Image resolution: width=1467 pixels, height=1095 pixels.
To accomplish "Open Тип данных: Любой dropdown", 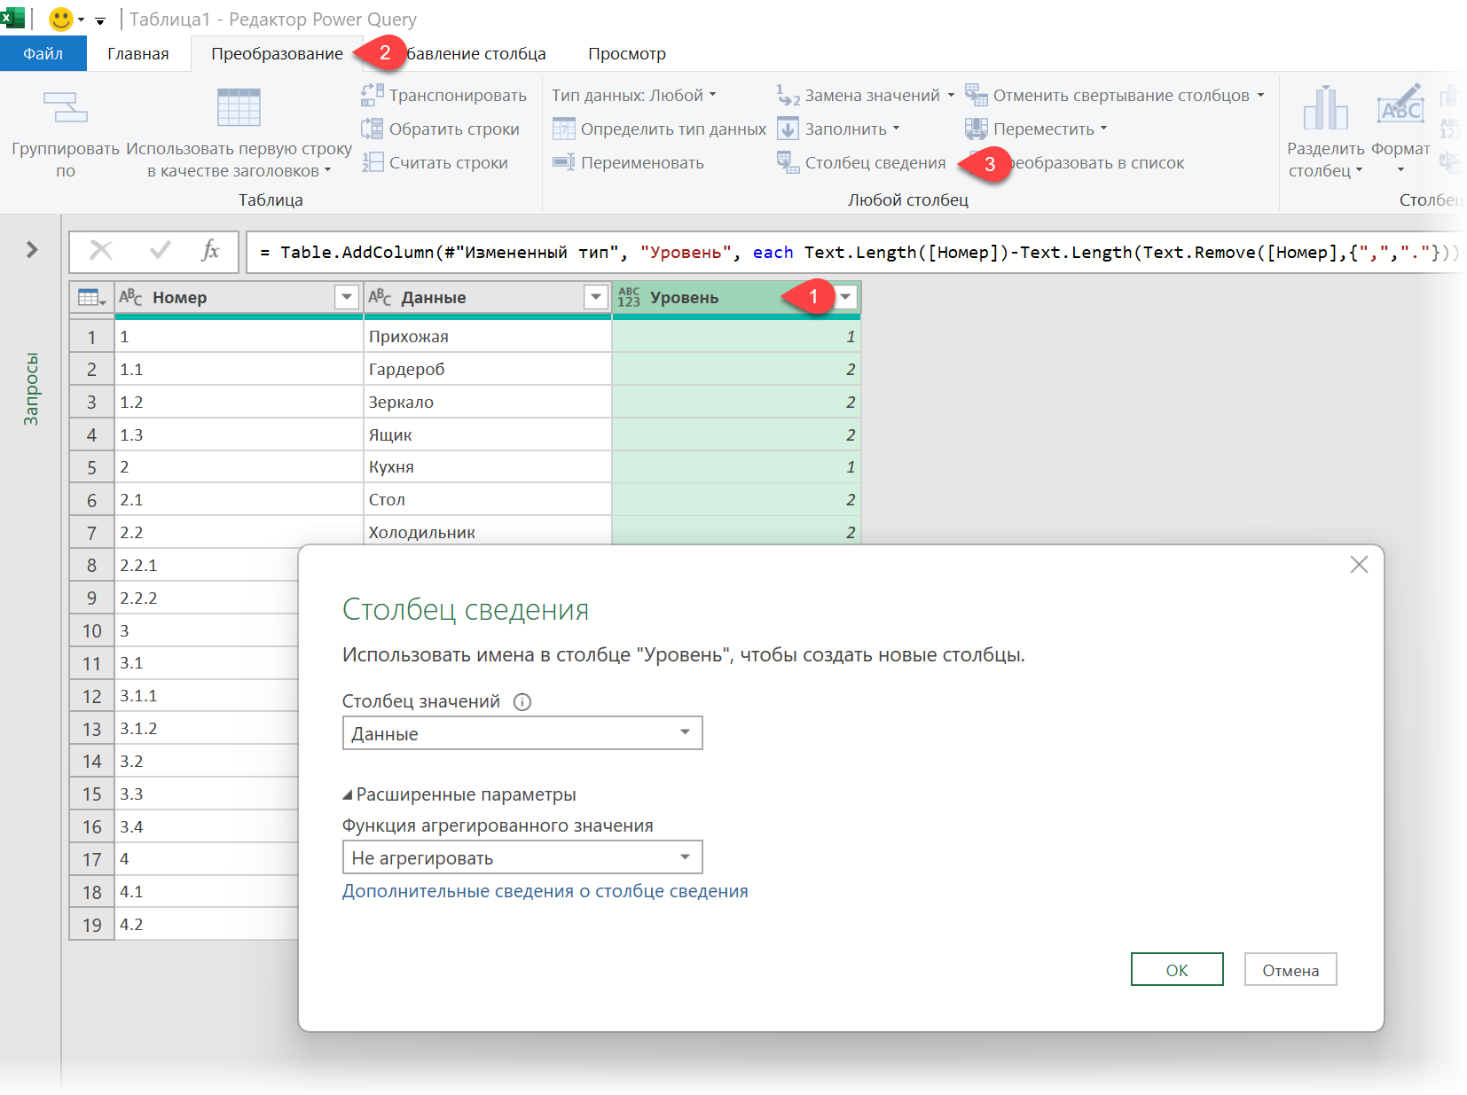I will pos(633,95).
